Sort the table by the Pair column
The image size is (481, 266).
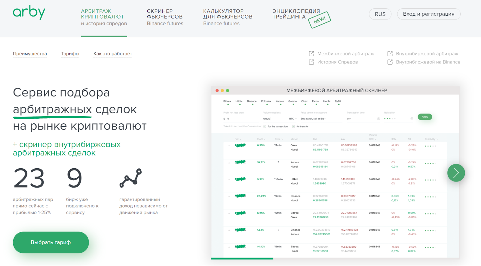(238, 139)
